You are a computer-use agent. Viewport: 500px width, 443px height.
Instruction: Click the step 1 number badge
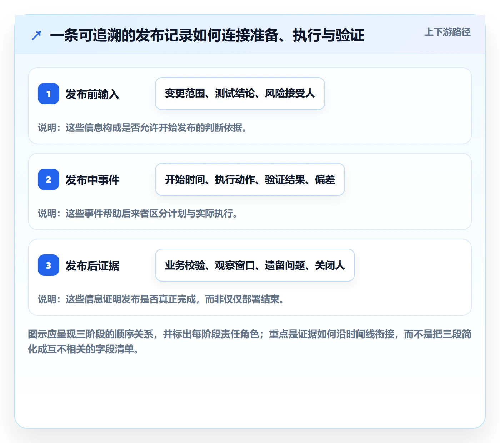click(49, 94)
